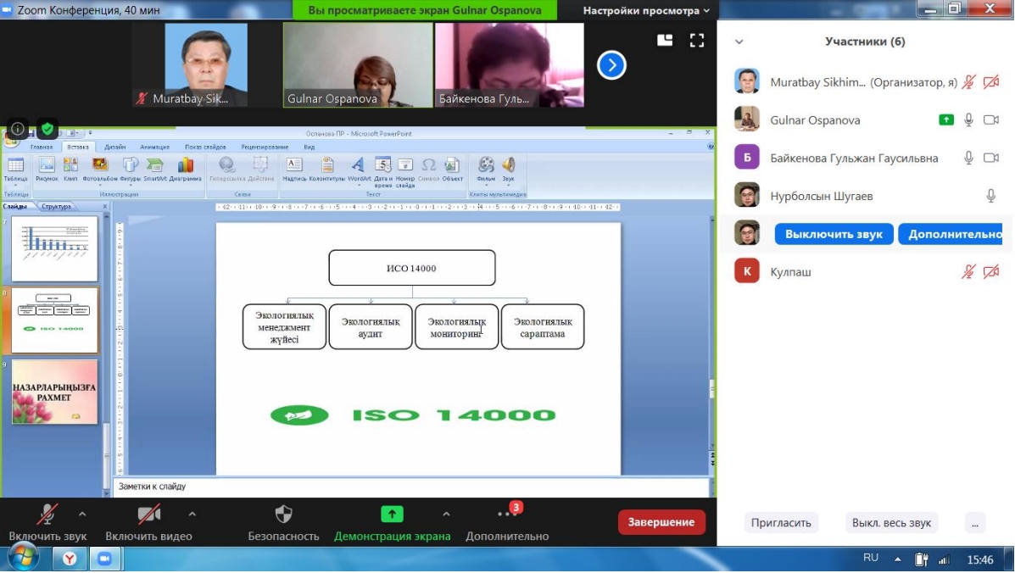This screenshot has height=573, width=1015.
Task: Select Байкенова Гульжан participant video thumbnail
Action: [x=509, y=65]
